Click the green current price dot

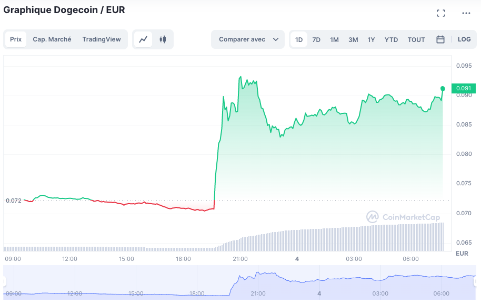(x=443, y=88)
